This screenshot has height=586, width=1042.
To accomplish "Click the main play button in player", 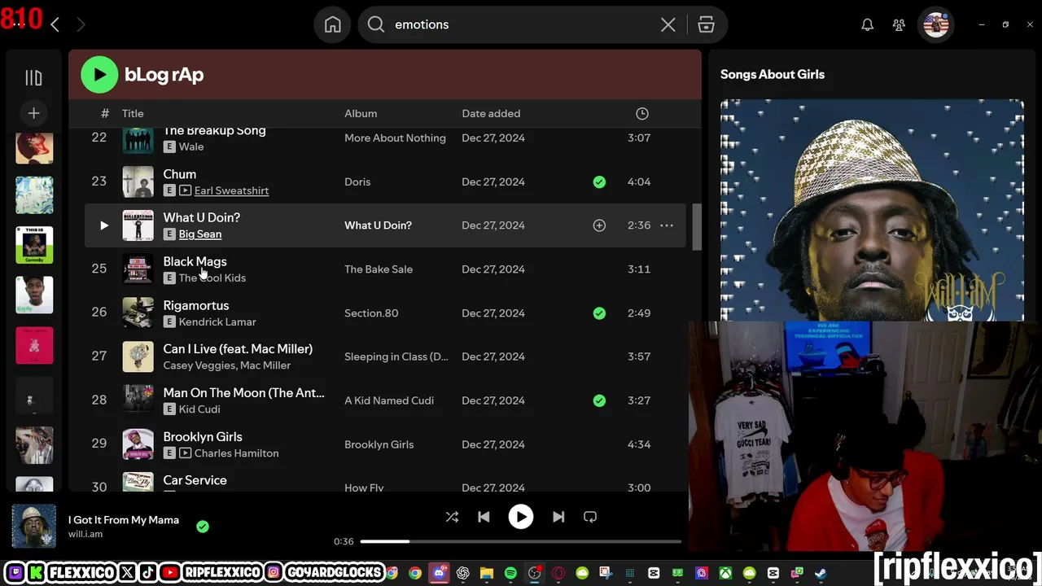I will point(521,517).
